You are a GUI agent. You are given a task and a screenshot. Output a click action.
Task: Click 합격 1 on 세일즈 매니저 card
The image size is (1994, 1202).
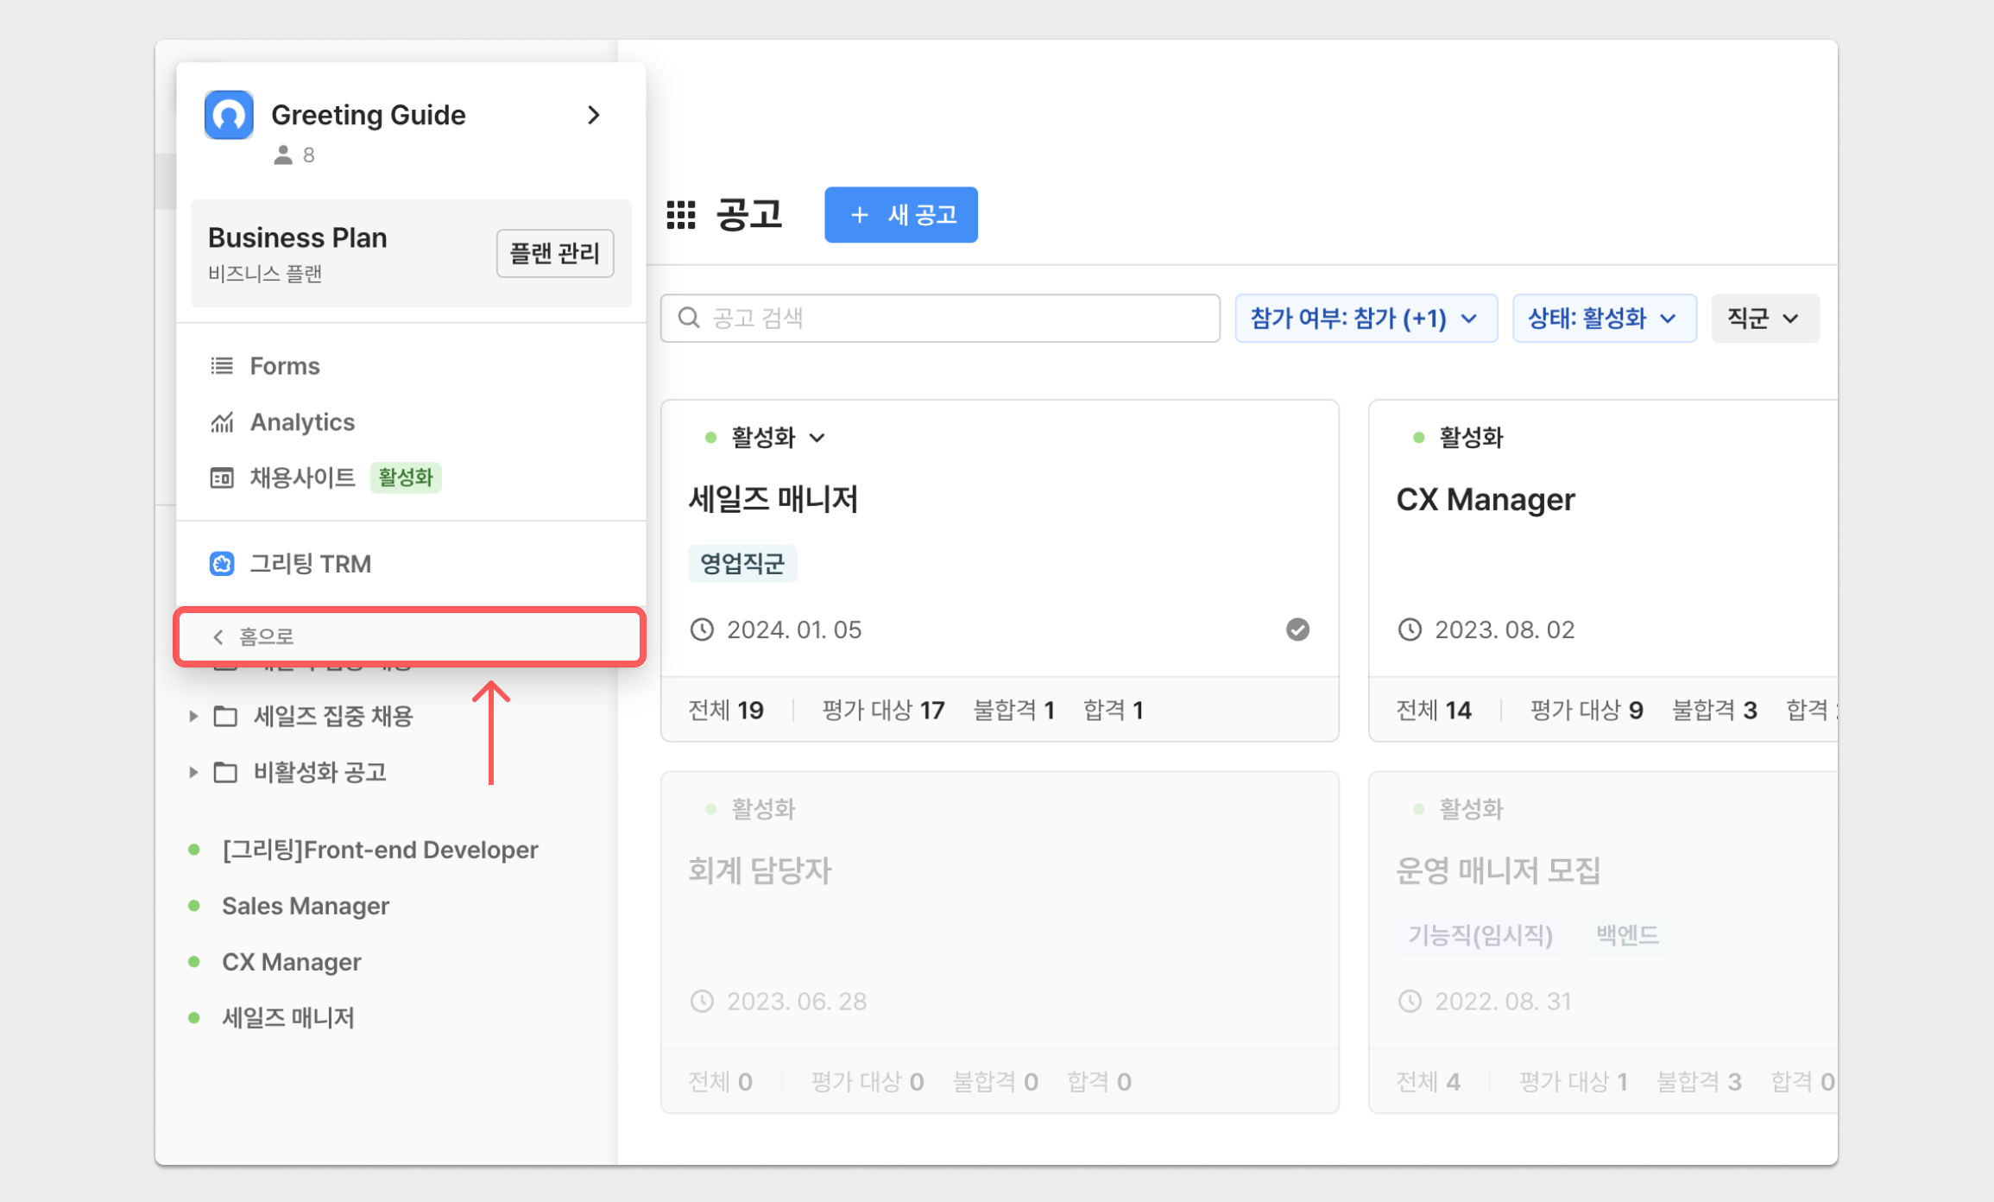click(1114, 710)
